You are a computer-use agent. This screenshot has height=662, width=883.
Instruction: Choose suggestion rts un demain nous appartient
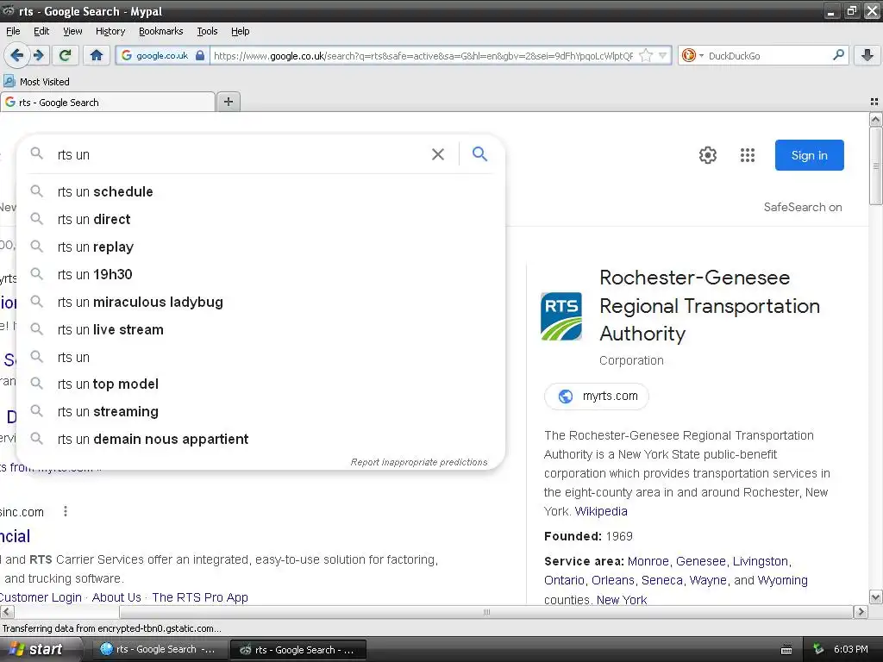(x=260, y=439)
